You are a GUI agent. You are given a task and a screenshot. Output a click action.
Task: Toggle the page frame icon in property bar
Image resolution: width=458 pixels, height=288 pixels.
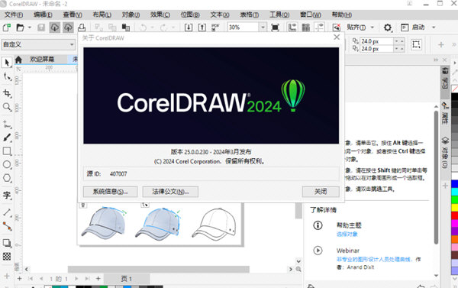pyautogui.click(x=416, y=45)
